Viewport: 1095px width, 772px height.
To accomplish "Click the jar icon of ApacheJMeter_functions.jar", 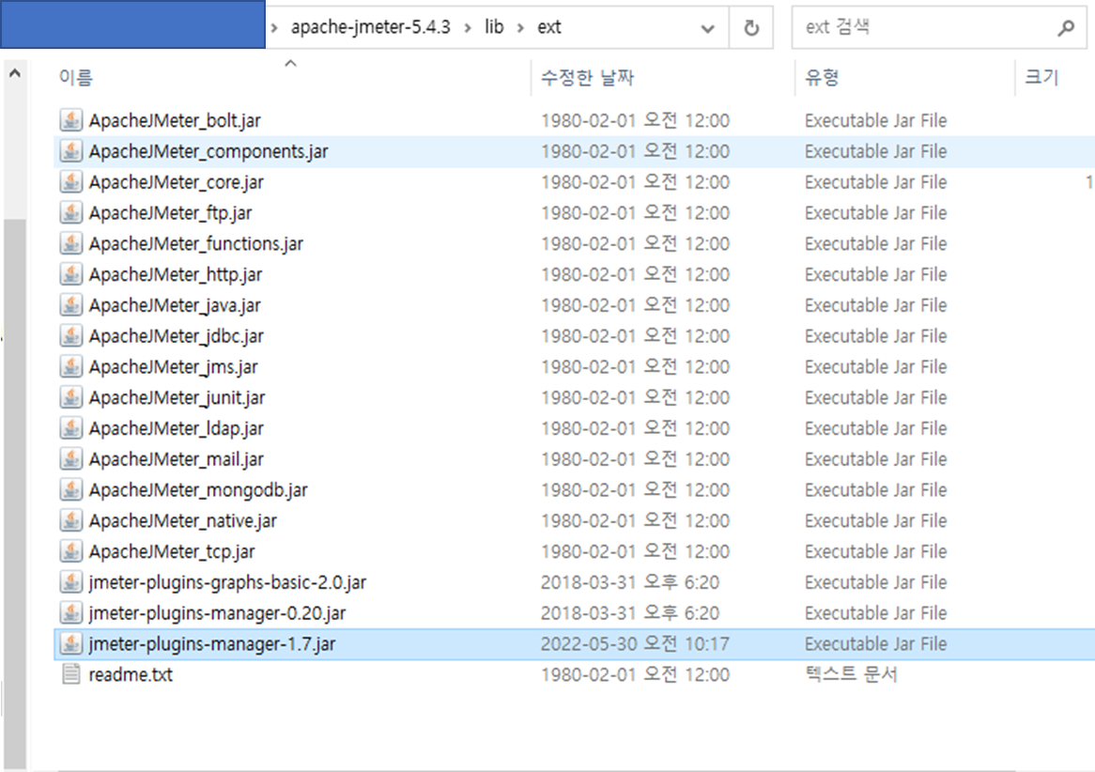I will (70, 243).
